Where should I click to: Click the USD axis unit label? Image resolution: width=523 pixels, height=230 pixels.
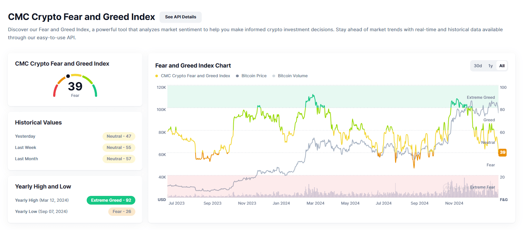(162, 200)
